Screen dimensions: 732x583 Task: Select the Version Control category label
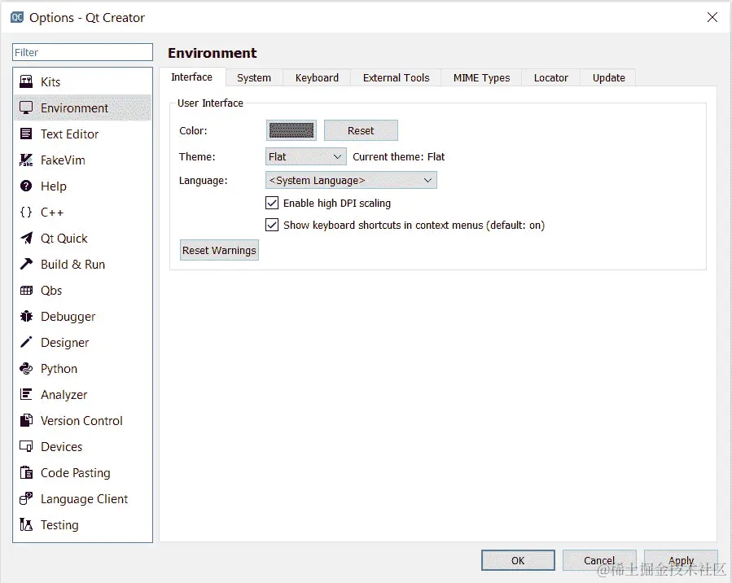click(81, 421)
